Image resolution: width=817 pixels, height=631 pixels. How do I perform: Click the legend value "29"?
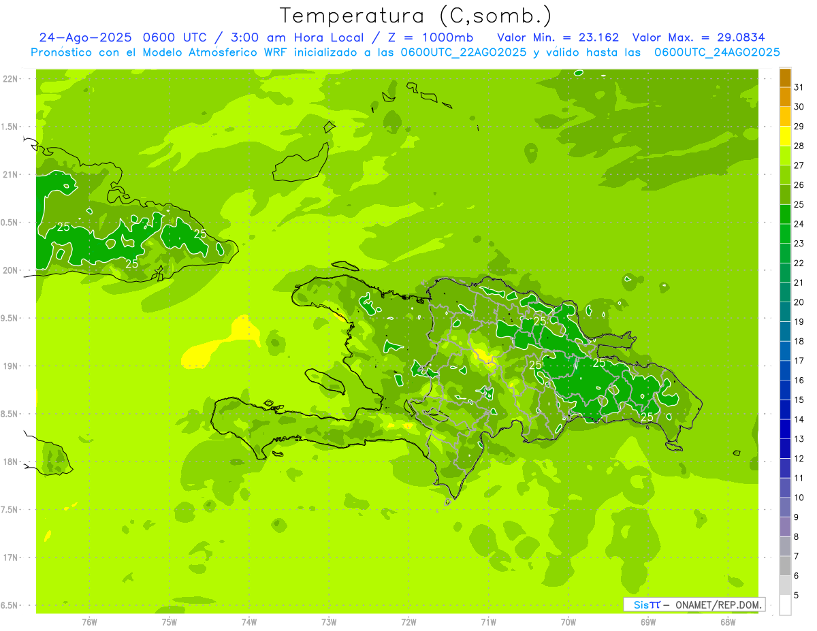point(799,127)
